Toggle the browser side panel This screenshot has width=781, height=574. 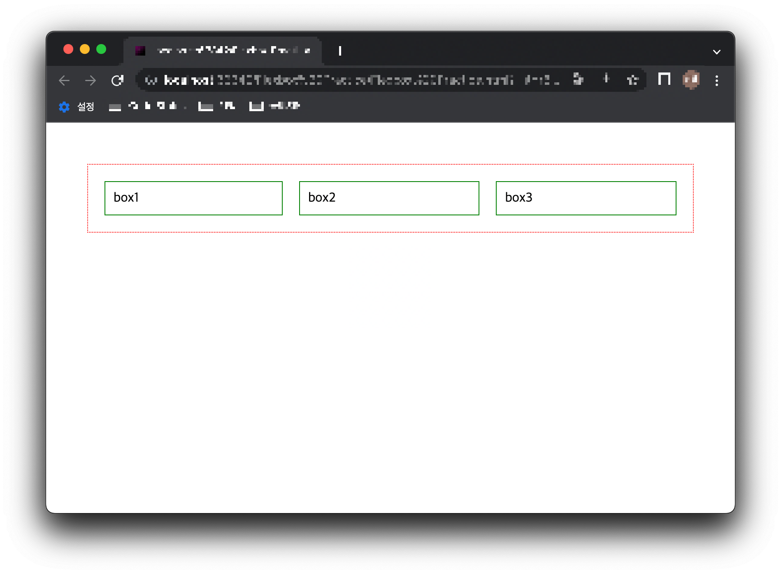[664, 79]
